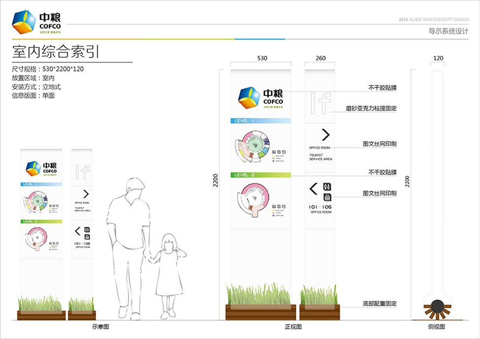Click 'OFFICE ROOM' below the right arrow, front view
Viewport: 480px width, 339px height.
(319, 147)
